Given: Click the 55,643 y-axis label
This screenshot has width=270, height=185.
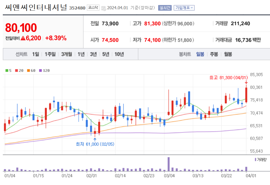Looking at the screenshot, I should tap(256, 151).
